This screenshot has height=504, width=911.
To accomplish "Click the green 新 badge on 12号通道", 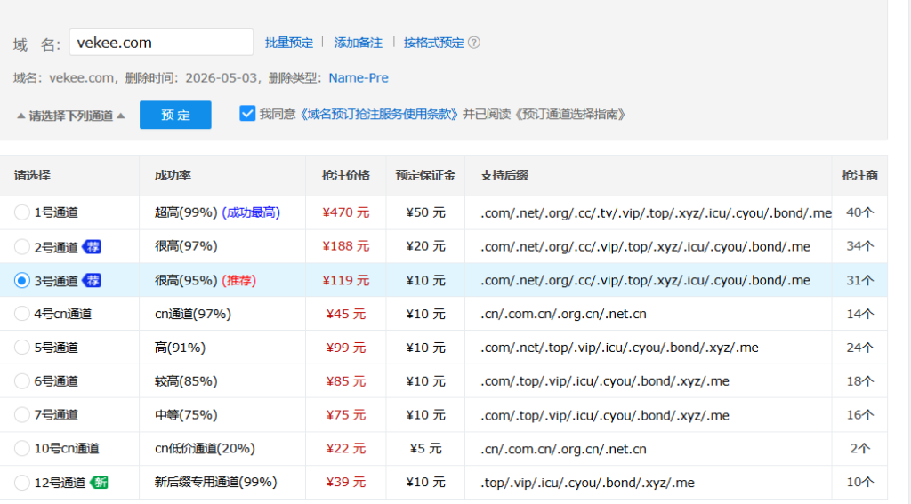I will pyautogui.click(x=100, y=483).
